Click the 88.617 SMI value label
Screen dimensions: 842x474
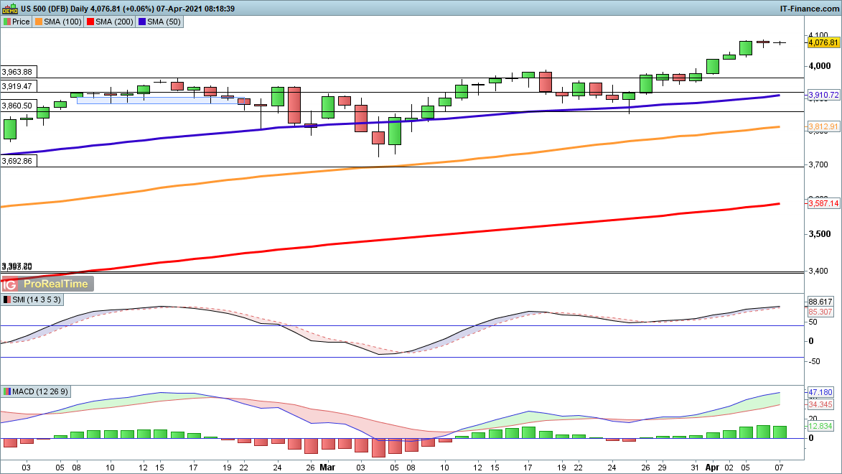coord(820,302)
